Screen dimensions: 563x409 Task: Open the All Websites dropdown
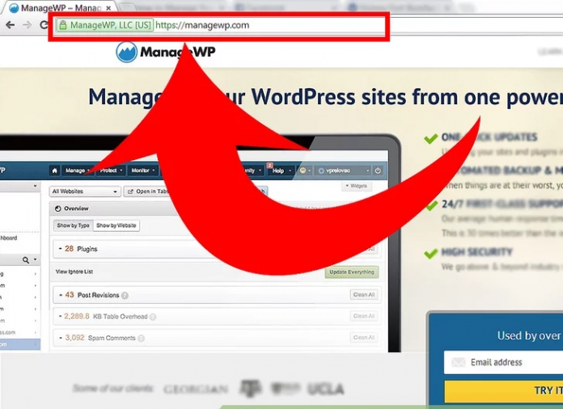tap(84, 192)
